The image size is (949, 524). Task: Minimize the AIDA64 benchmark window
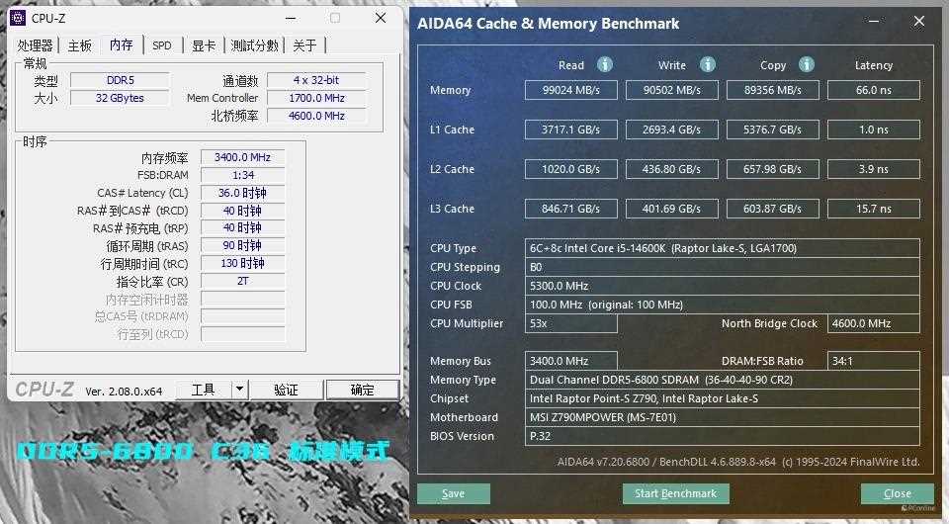click(x=874, y=21)
